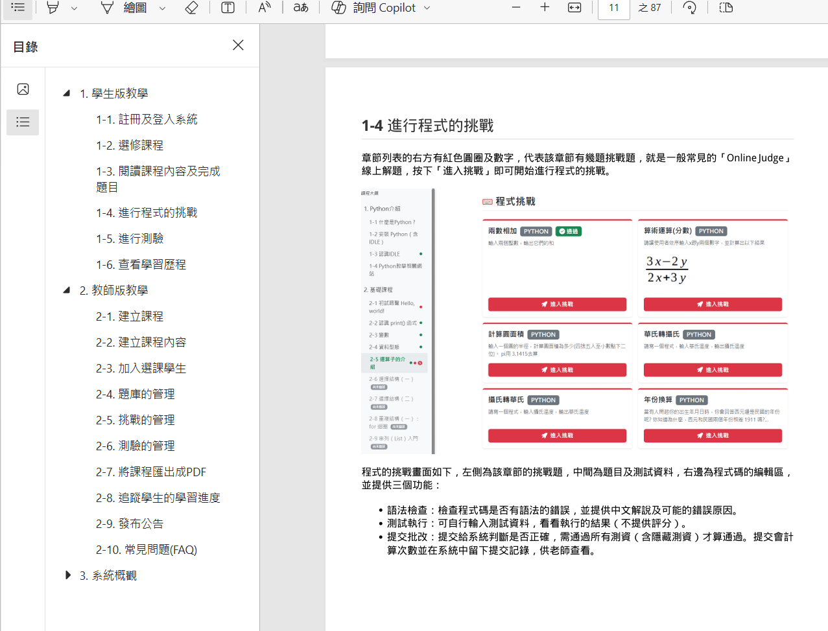Close the 目錄 sidebar panel
This screenshot has height=631, width=828.
(238, 45)
